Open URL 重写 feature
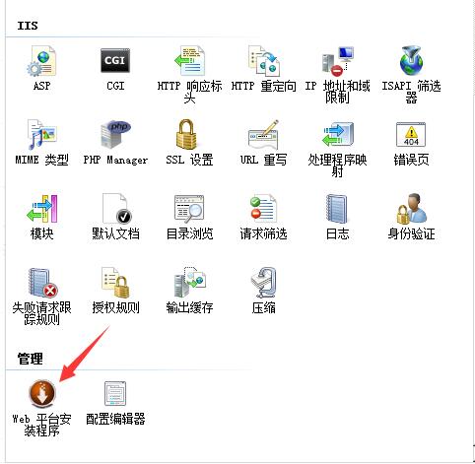This screenshot has height=464, width=475. tap(263, 135)
